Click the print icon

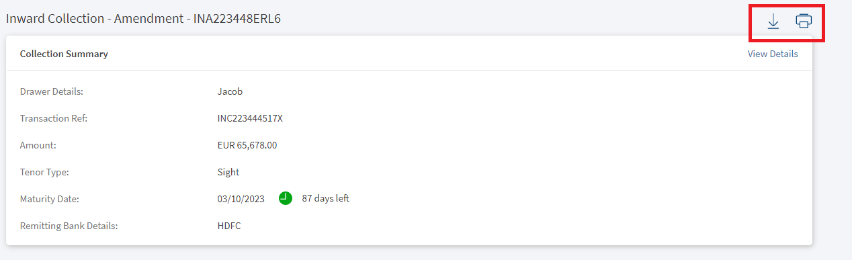coord(804,21)
